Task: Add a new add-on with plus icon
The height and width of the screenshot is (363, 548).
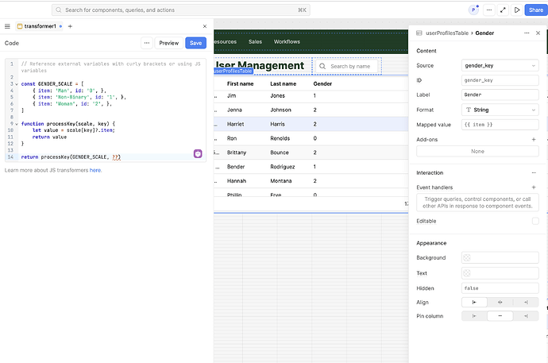Action: coord(534,139)
